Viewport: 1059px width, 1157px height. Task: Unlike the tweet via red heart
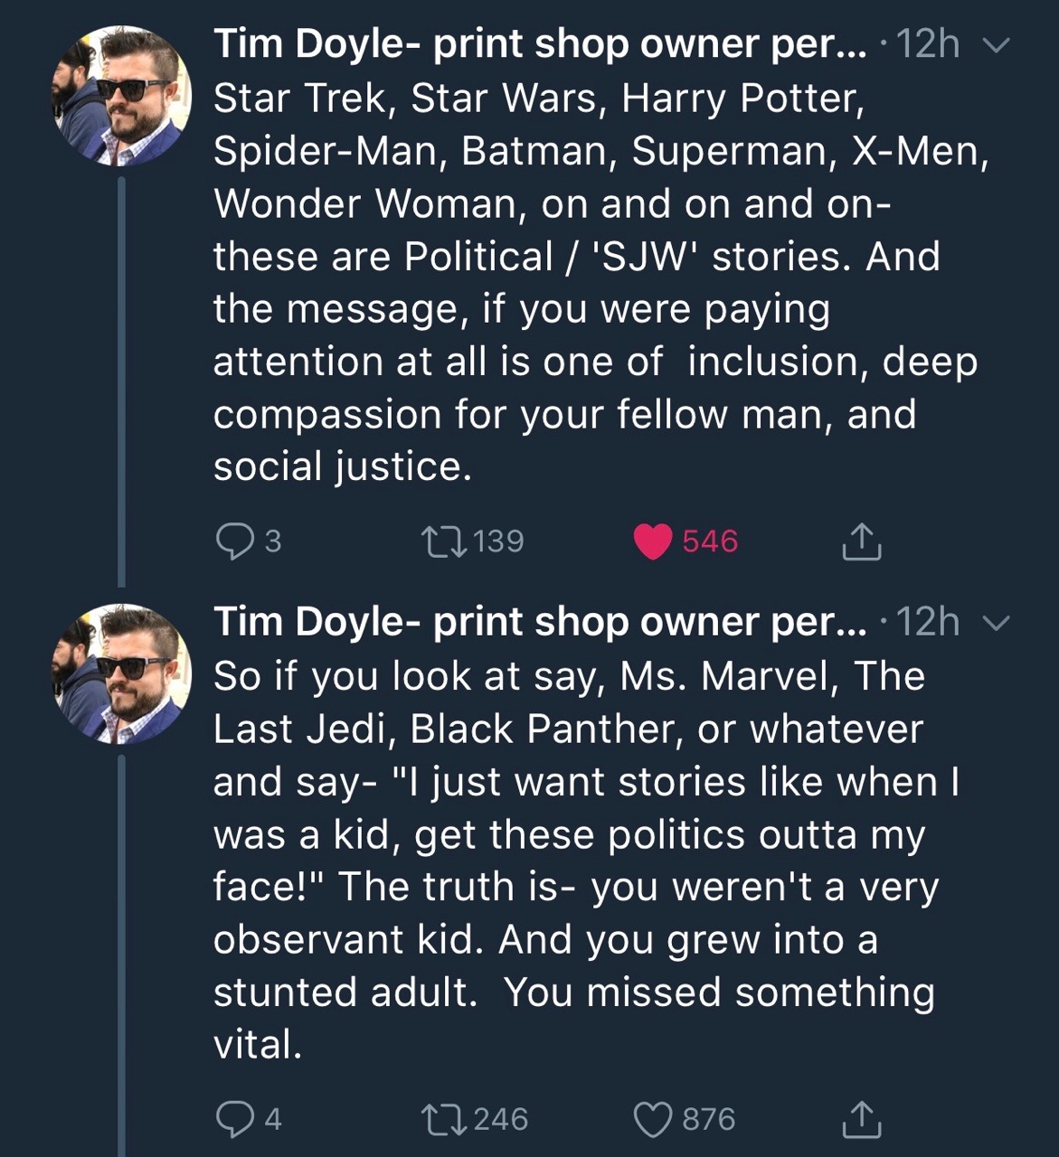(652, 541)
